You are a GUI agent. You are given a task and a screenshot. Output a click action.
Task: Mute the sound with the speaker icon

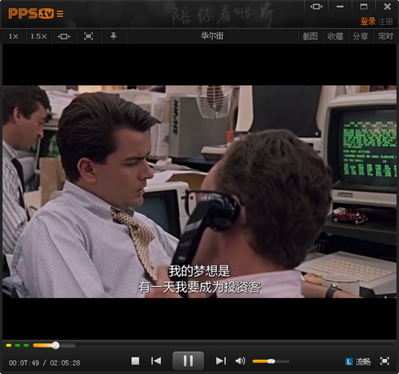point(240,361)
